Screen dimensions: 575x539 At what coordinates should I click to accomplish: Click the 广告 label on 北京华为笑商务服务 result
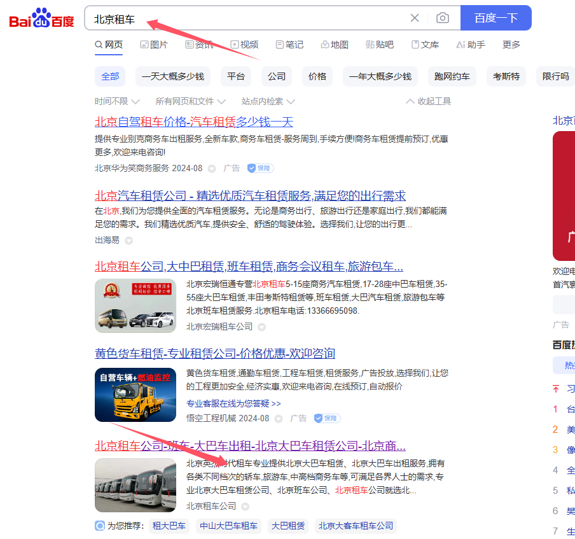click(232, 169)
